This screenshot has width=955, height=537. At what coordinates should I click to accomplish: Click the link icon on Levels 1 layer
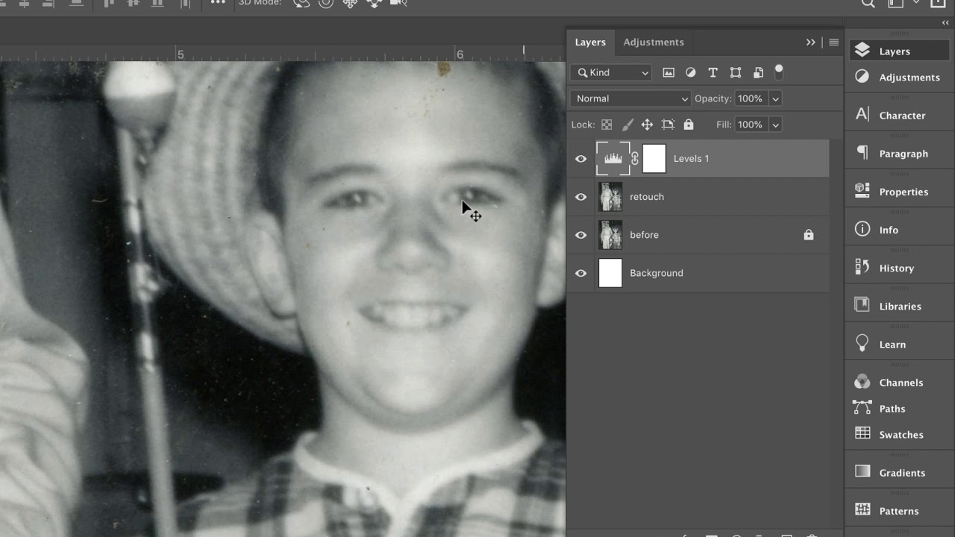coord(635,158)
